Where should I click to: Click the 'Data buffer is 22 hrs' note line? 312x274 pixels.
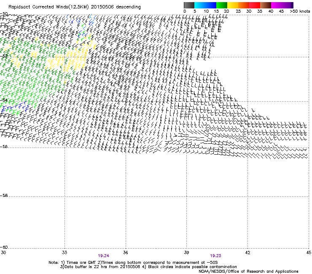coord(148,267)
